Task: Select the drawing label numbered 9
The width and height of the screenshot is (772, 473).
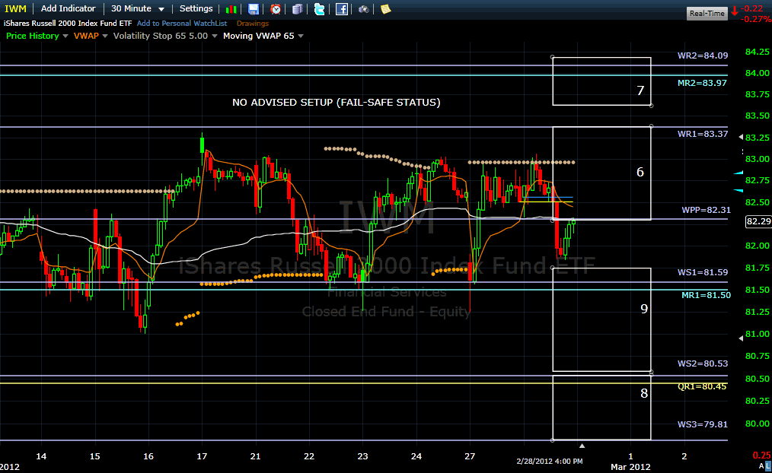Action: (x=644, y=309)
